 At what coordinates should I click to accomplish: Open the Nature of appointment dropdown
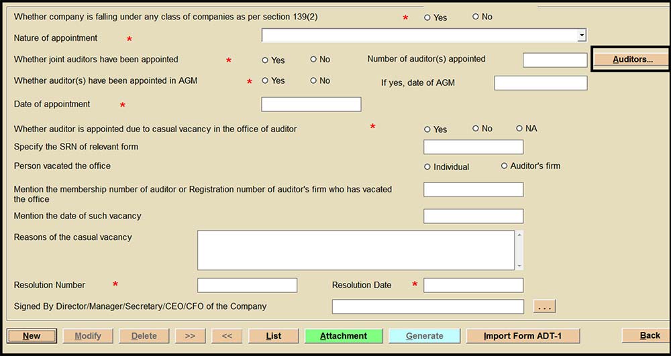pos(582,36)
